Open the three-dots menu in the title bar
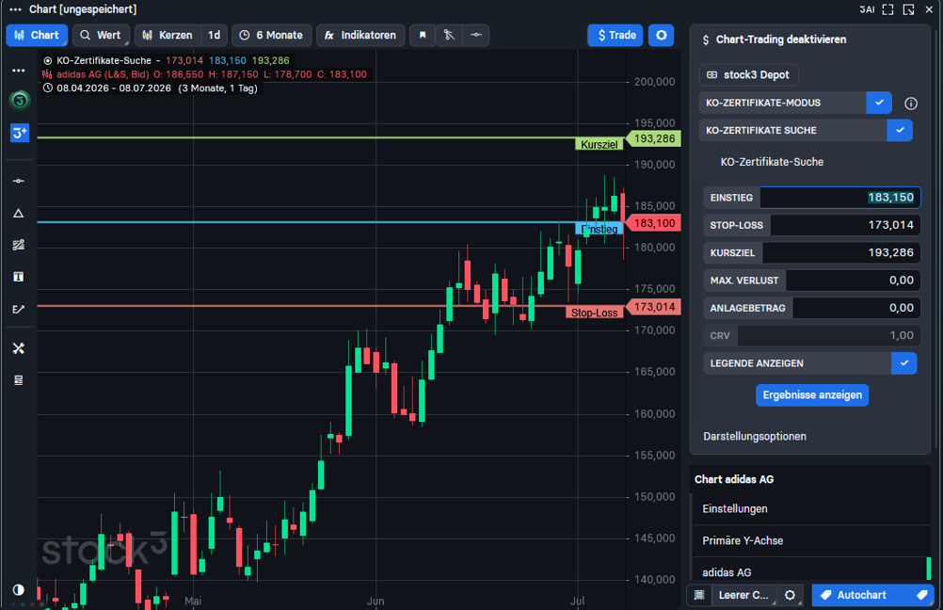The image size is (943, 610). pos(16,9)
